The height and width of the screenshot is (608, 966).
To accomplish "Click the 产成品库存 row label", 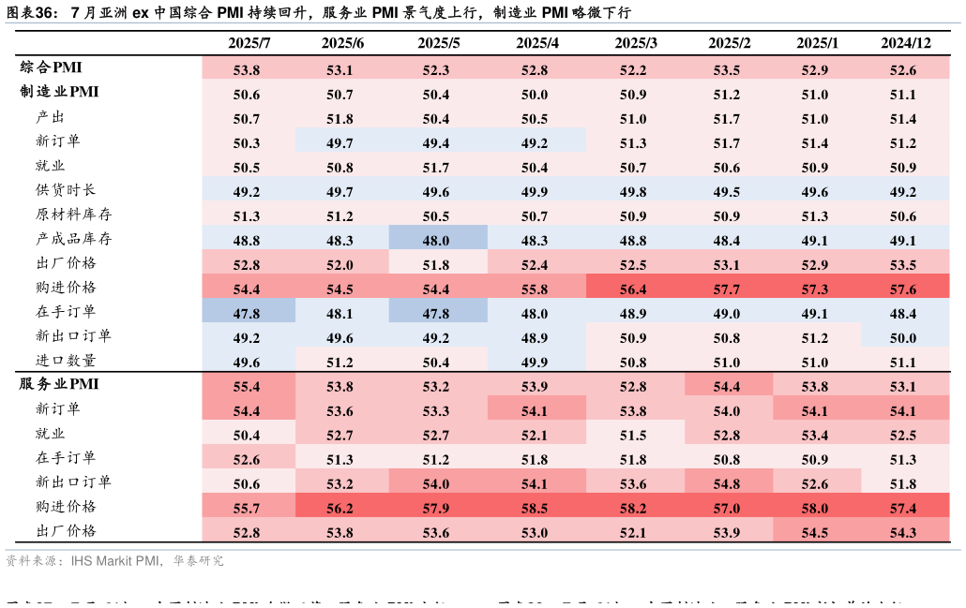I will tap(73, 238).
